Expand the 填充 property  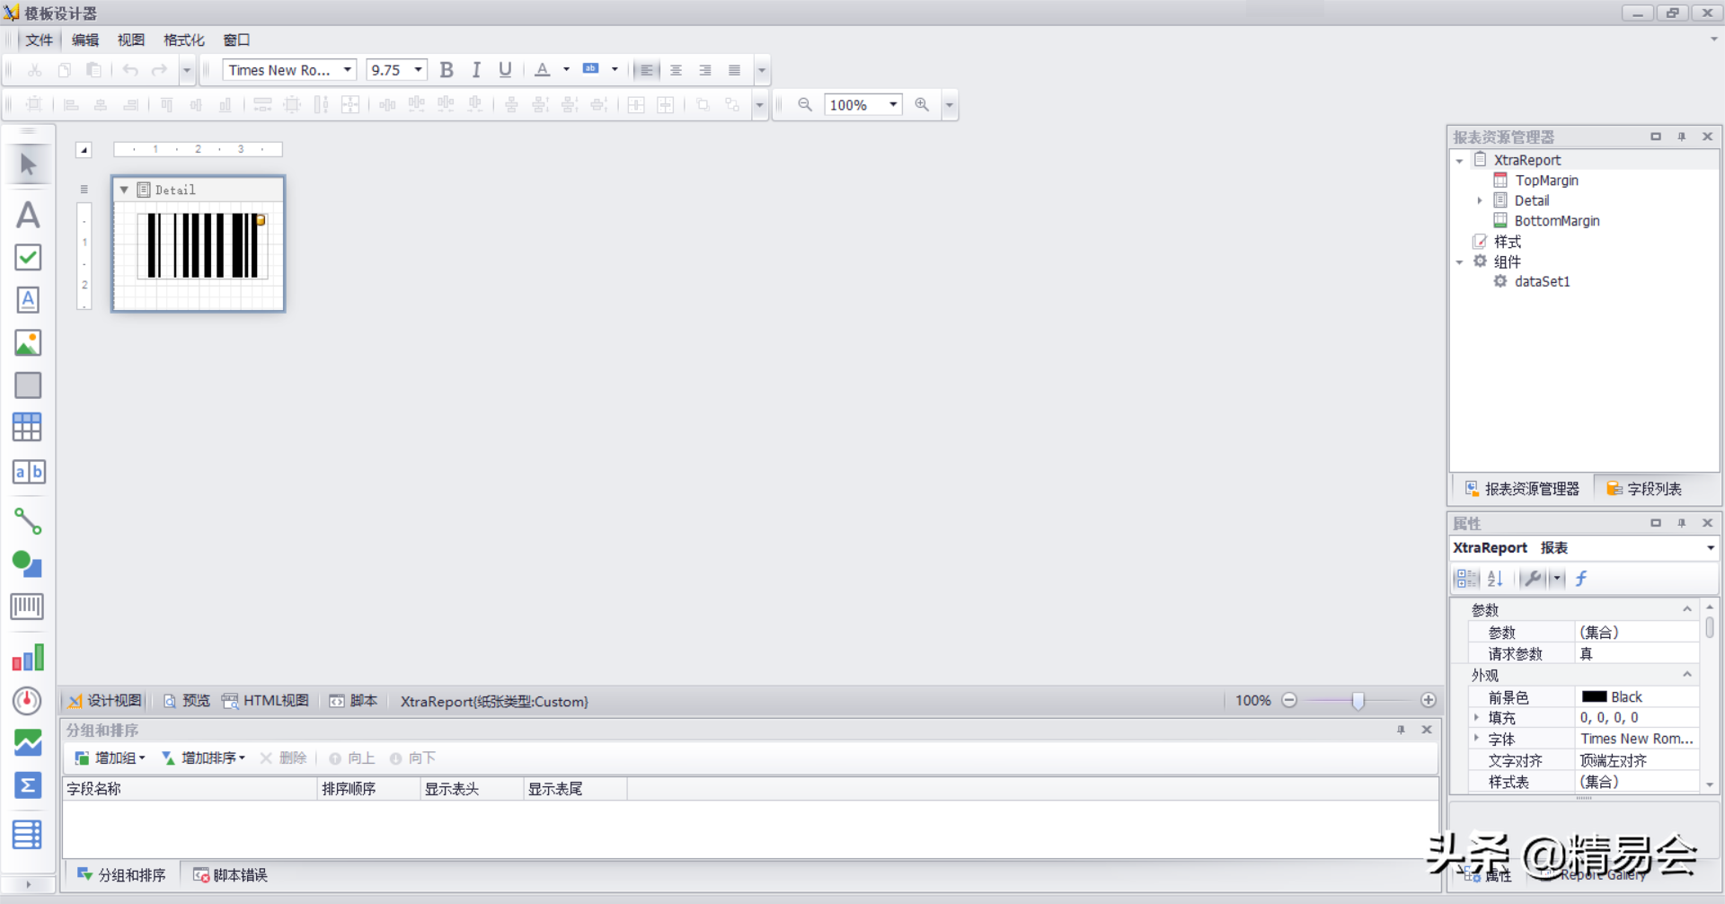click(1476, 717)
